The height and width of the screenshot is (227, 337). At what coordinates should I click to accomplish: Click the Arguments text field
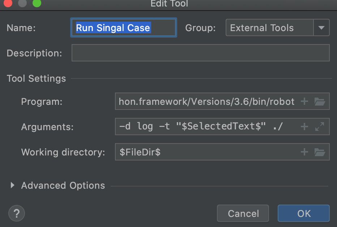[206, 127]
